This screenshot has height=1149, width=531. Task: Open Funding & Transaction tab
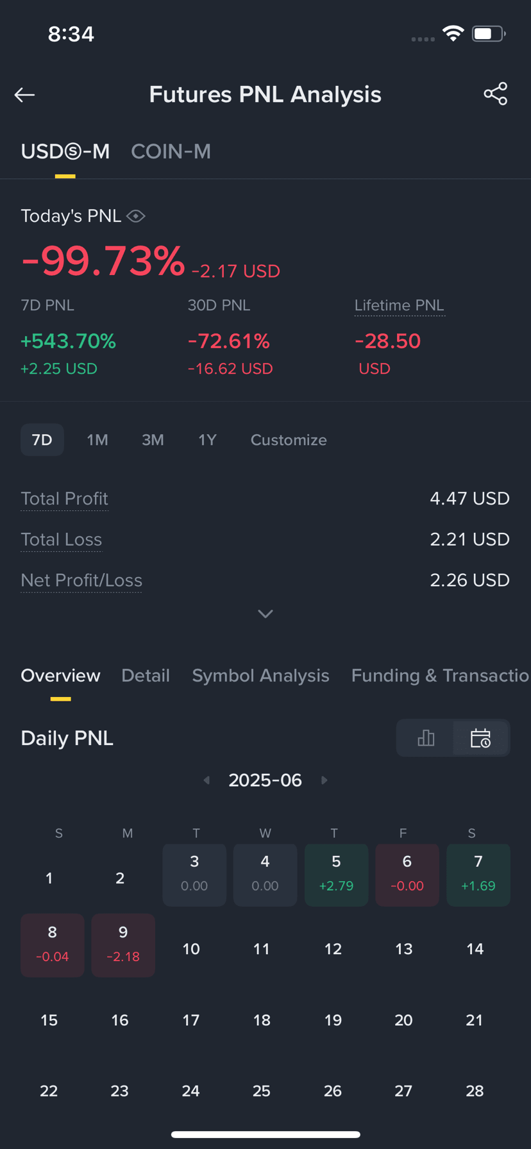(x=441, y=675)
